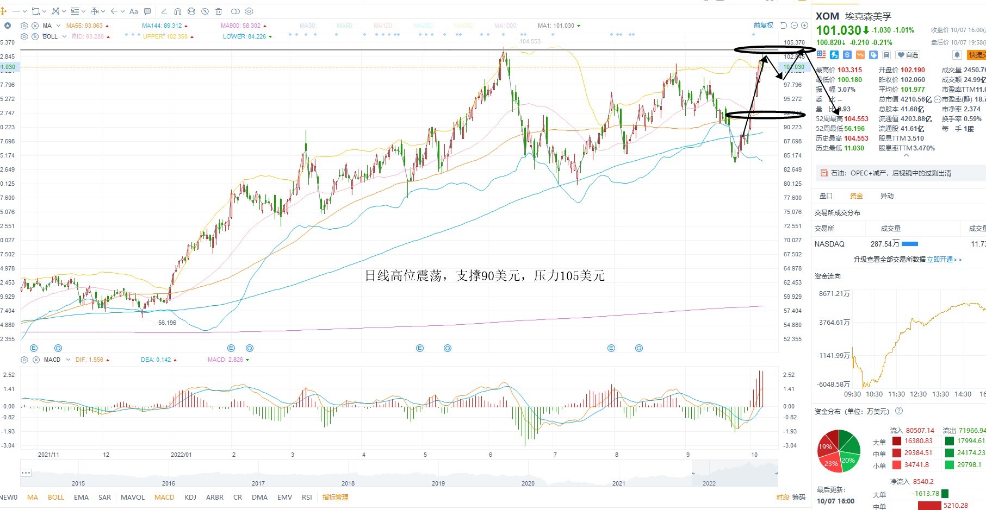986x510 pixels.
Task: Expand the rectangle shape tool options
Action: pos(44,11)
